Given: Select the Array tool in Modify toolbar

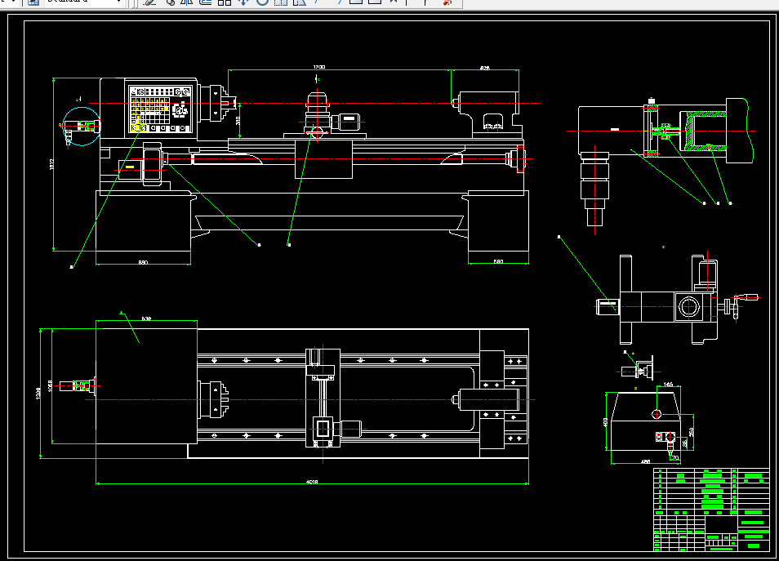Looking at the screenshot, I should [x=225, y=2].
